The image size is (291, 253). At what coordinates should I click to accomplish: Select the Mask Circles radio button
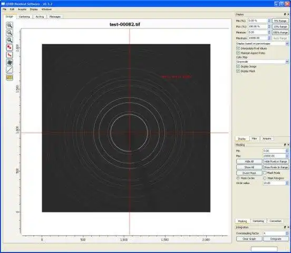click(x=238, y=178)
